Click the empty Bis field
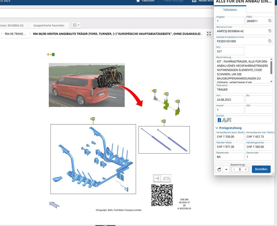This screenshot has width=277, height=226. [259, 100]
